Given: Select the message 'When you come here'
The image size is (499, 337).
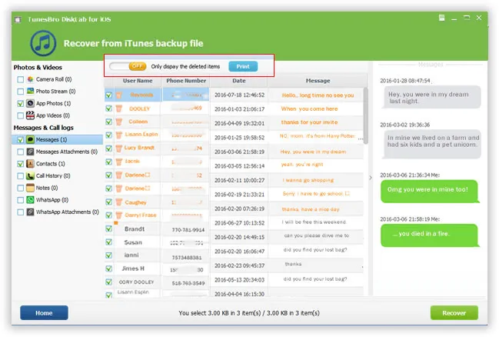Looking at the screenshot, I should (309, 109).
